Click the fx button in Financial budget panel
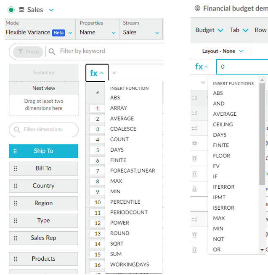 [x=202, y=67]
